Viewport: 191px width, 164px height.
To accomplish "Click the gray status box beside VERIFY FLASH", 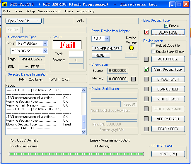I will (x=146, y=119).
